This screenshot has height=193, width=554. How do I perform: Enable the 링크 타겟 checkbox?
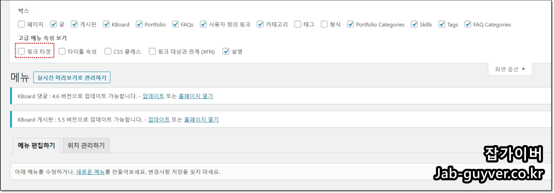tap(21, 51)
